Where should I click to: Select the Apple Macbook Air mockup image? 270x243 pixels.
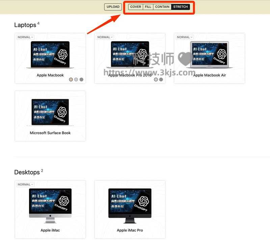tap(210, 55)
